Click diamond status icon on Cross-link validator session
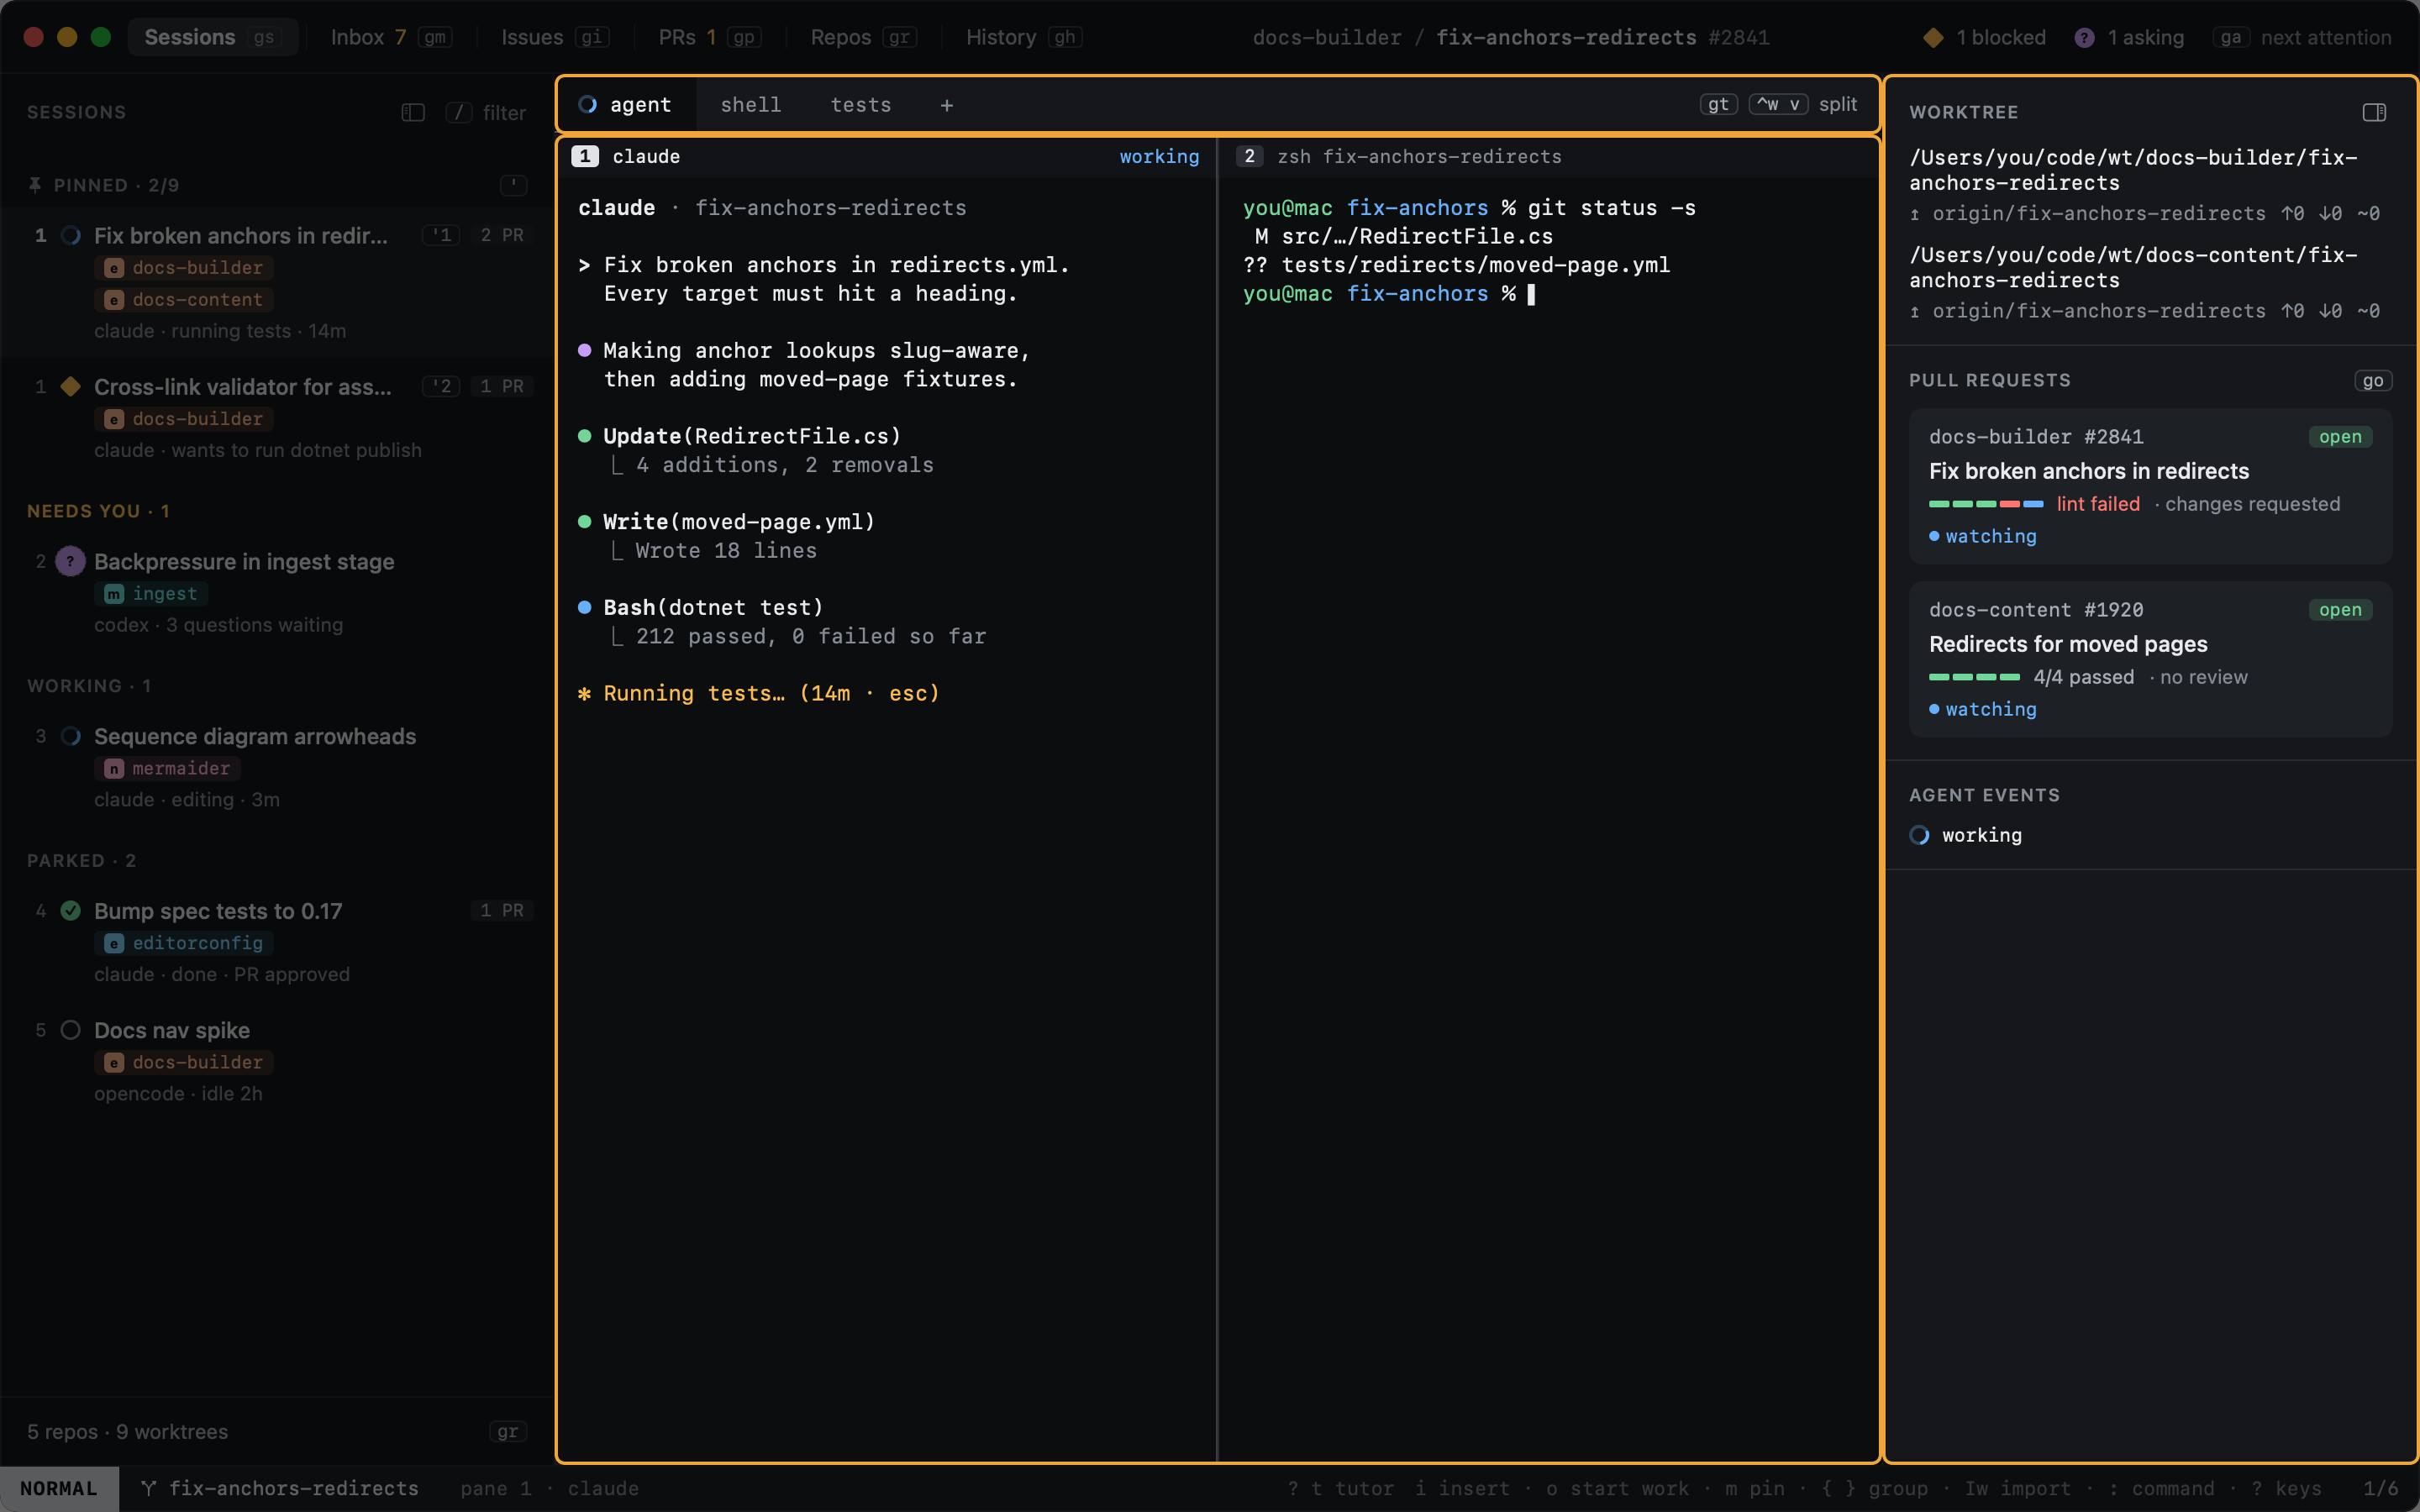Viewport: 2420px width, 1512px height. pyautogui.click(x=70, y=386)
